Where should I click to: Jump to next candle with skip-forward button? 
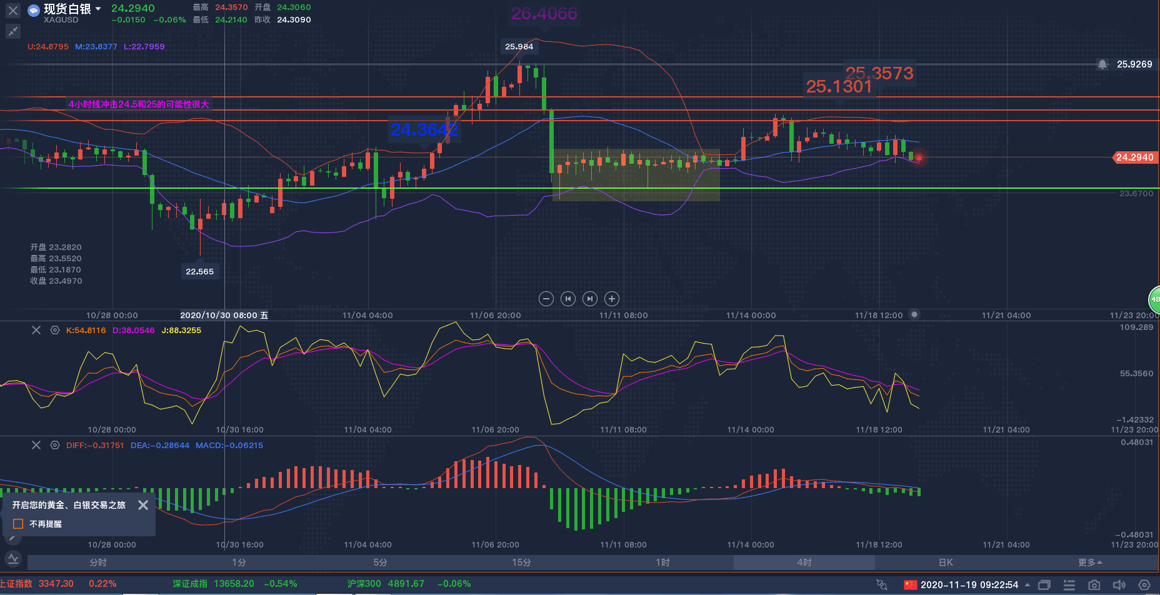pyautogui.click(x=590, y=299)
